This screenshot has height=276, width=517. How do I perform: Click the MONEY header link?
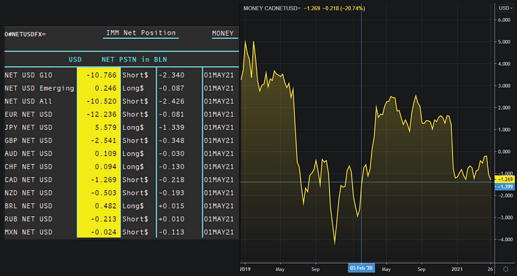pyautogui.click(x=222, y=33)
